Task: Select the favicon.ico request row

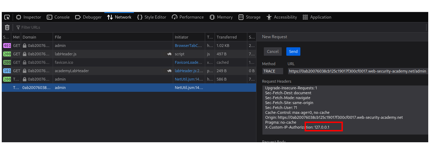Action: click(x=105, y=62)
